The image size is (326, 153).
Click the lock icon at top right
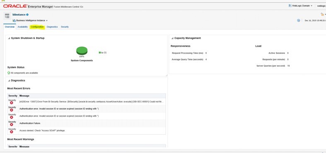click(322, 14)
